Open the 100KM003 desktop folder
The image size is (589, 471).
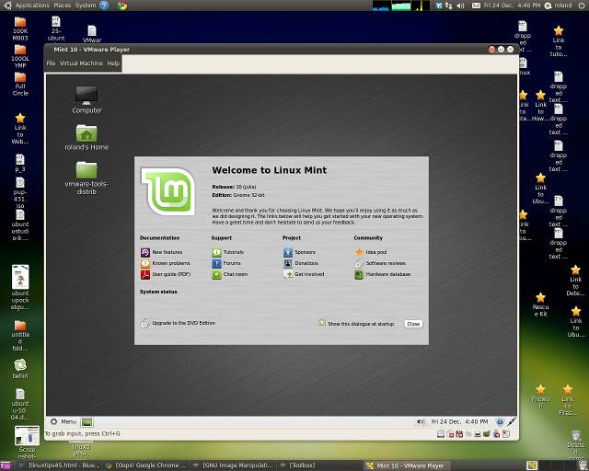[20, 29]
